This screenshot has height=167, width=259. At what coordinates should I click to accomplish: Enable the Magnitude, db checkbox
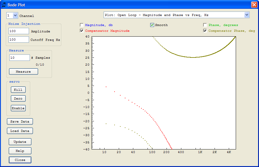pyautogui.click(x=82, y=25)
